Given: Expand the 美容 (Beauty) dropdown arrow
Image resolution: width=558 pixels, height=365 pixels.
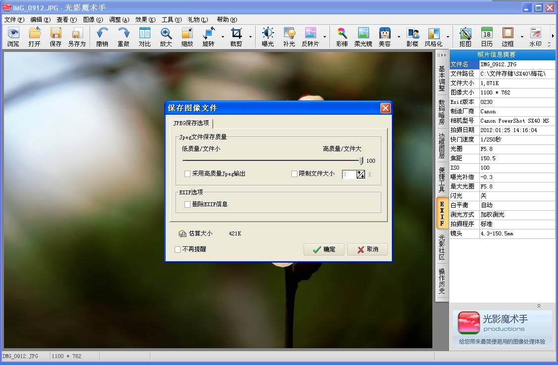Looking at the screenshot, I should click(398, 37).
